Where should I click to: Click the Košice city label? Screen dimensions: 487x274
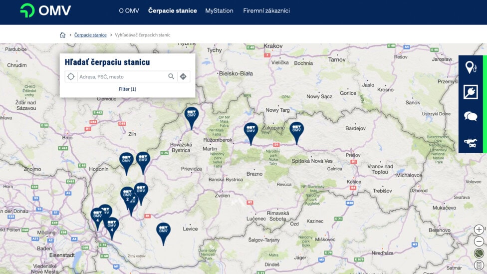click(x=354, y=182)
